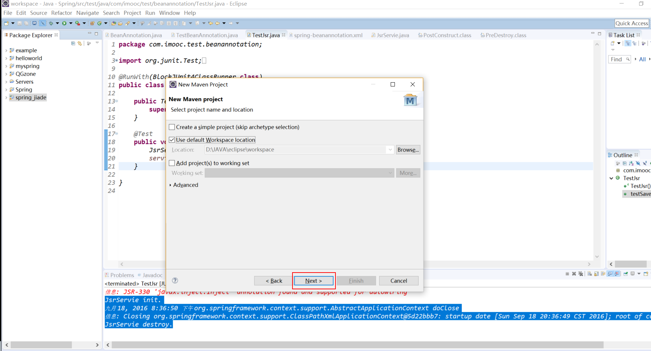Viewport: 651px width, 351px height.
Task: Expand the example project tree node
Action: [6, 51]
